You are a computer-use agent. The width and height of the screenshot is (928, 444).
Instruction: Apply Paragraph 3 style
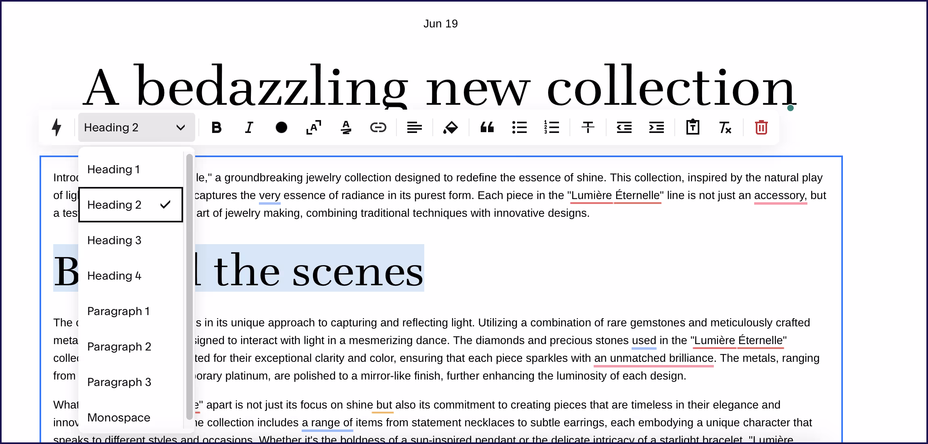[x=131, y=382]
